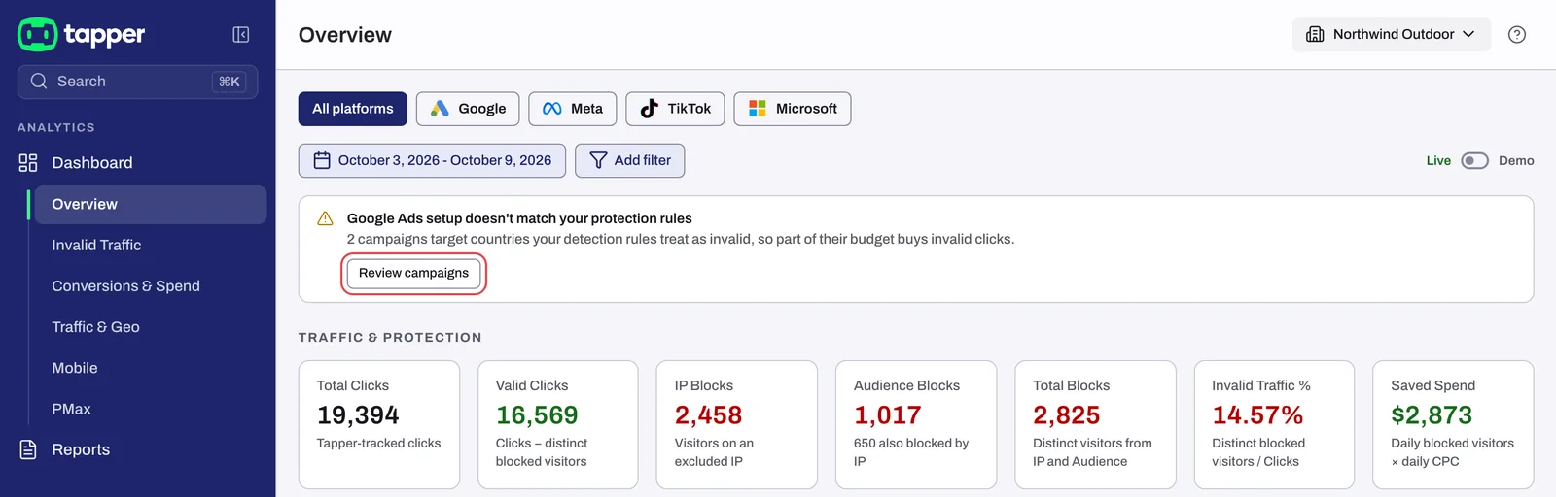Click the TRAFFIC & PROTECTION section heading
The image size is (1556, 497).
click(390, 337)
